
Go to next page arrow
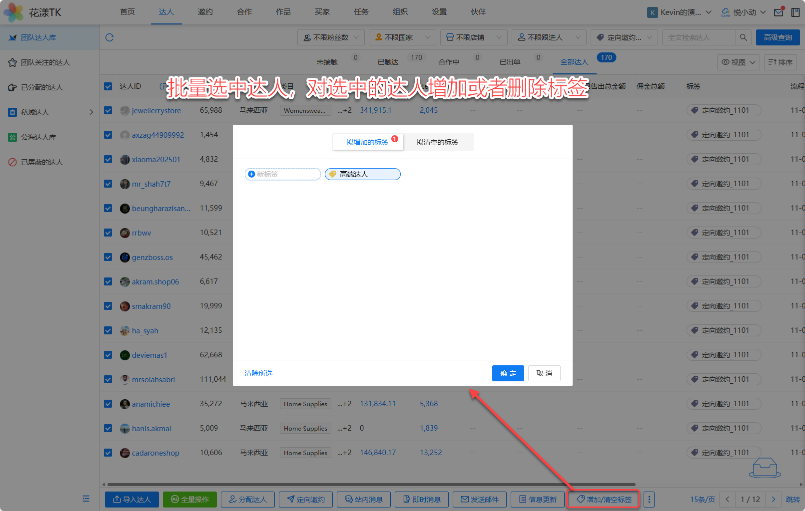(x=773, y=499)
